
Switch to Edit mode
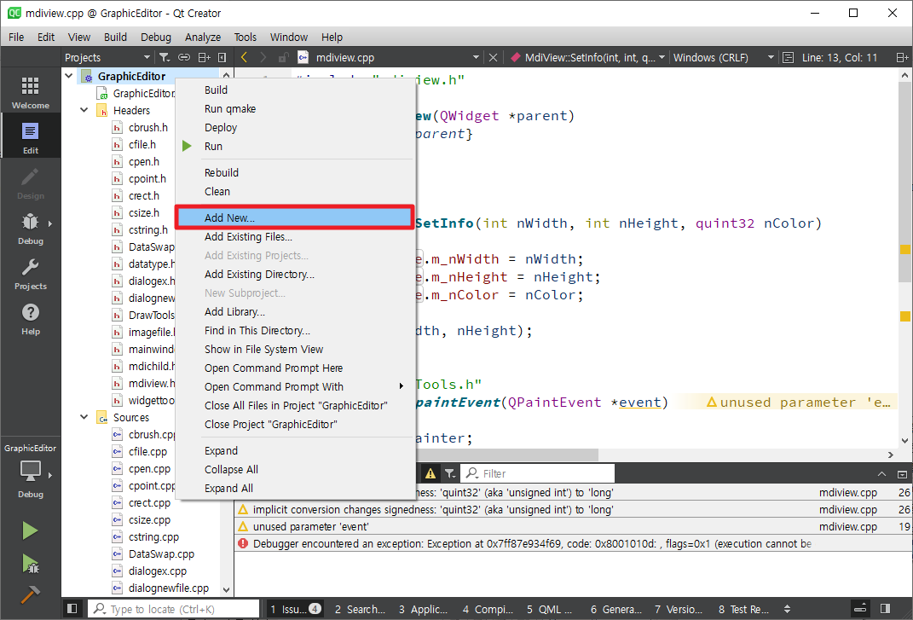[31, 137]
